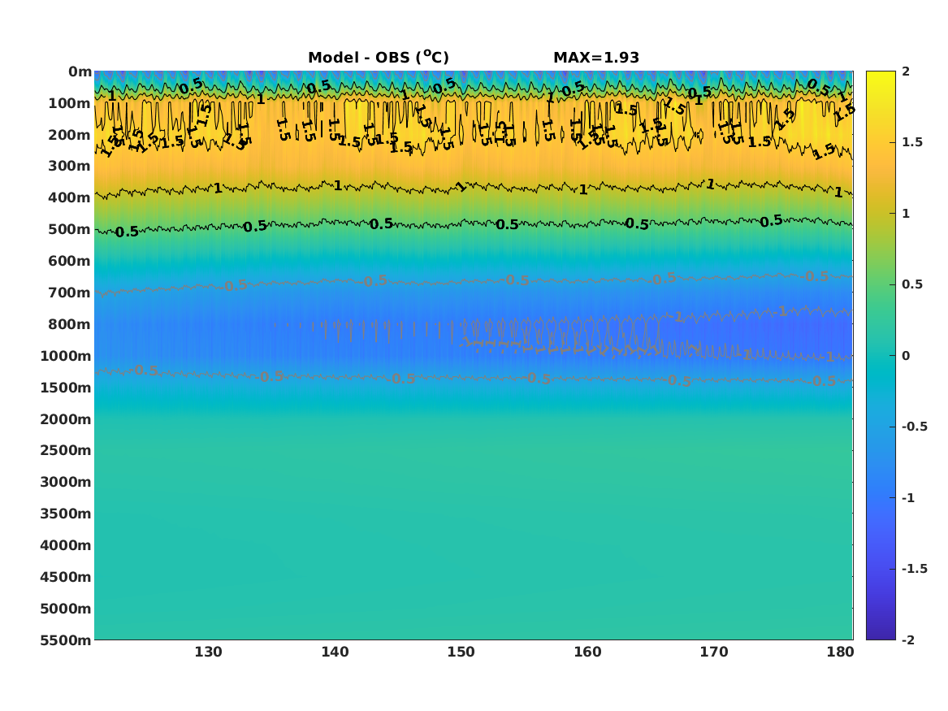Click the yellow top of the colorbar
Image resolution: width=948 pixels, height=711 pixels.
[x=881, y=79]
